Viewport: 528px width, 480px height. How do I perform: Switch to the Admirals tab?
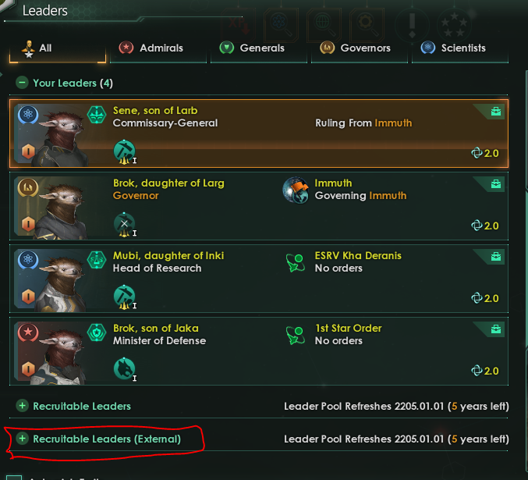tap(151, 48)
